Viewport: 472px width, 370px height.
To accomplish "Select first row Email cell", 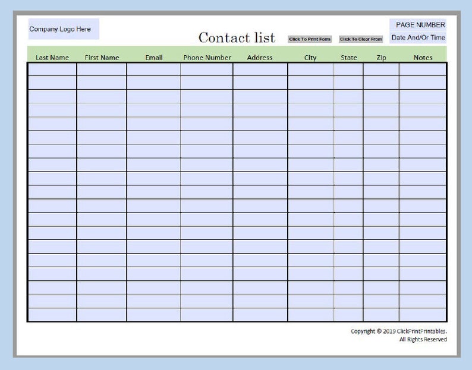I will click(153, 69).
